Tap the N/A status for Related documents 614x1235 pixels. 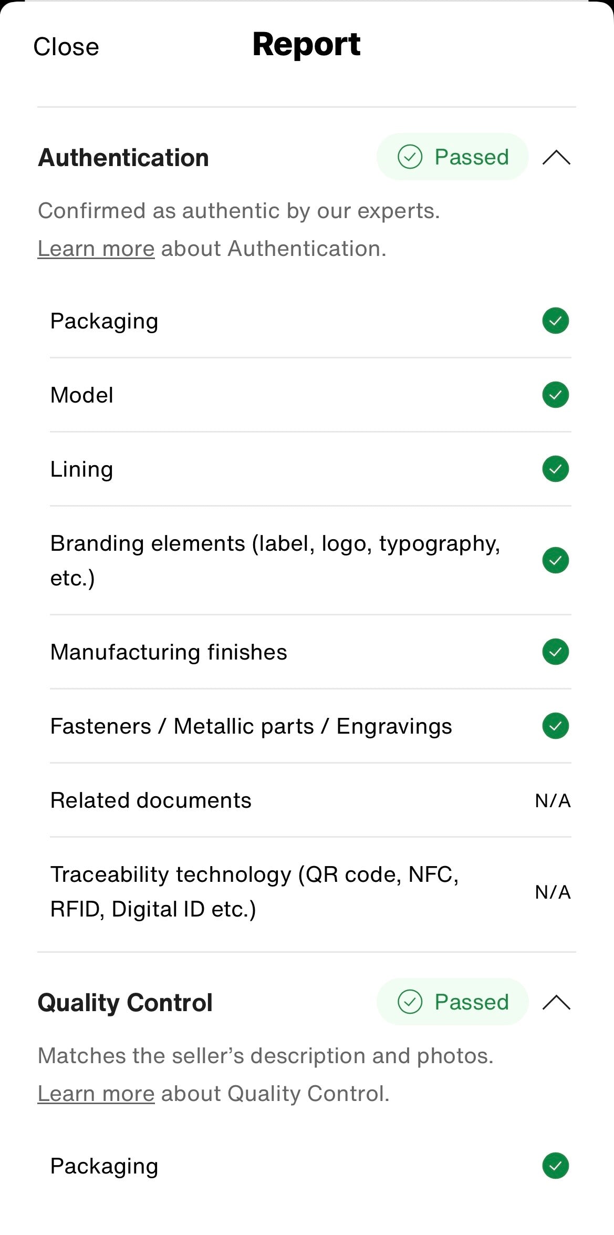(x=553, y=800)
